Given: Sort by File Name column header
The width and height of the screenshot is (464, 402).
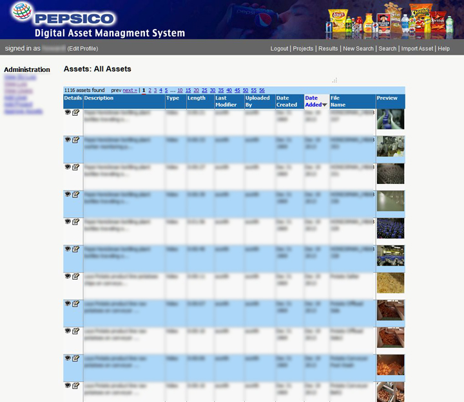Looking at the screenshot, I should point(338,102).
